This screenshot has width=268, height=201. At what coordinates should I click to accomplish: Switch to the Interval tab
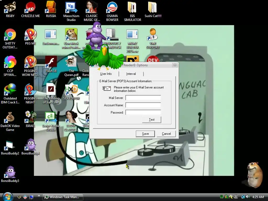click(131, 74)
